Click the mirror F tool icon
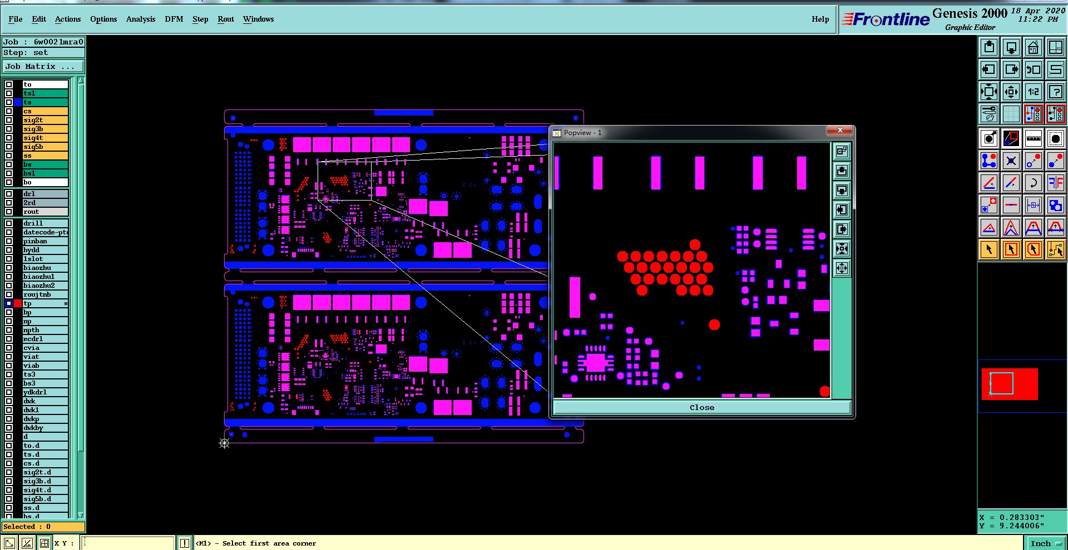Image resolution: width=1068 pixels, height=550 pixels. click(x=1055, y=183)
